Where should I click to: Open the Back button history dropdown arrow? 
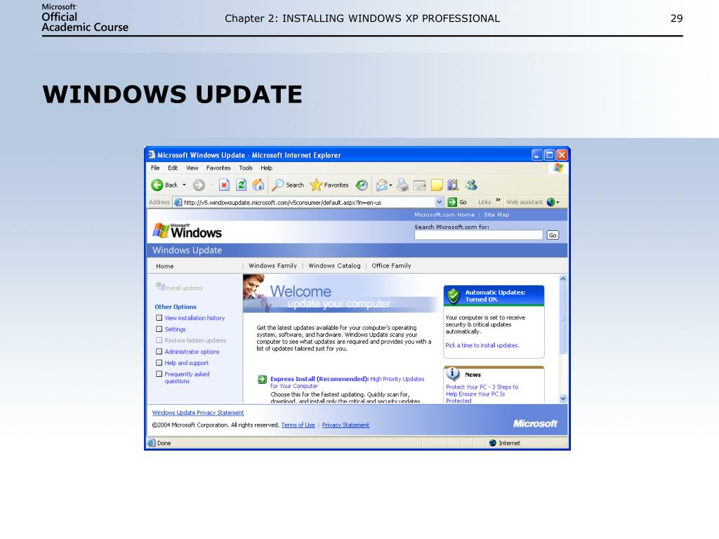[185, 185]
